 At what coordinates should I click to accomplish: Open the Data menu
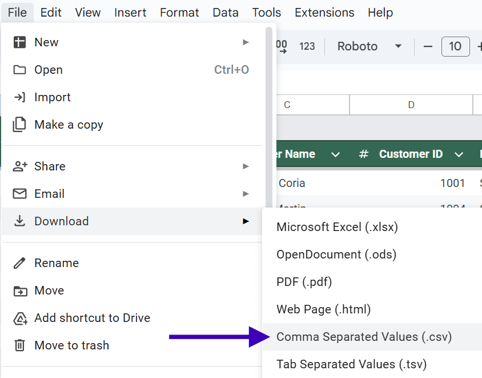[x=226, y=13]
